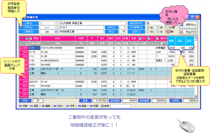Click the binoculars 検索 search icon
The width and height of the screenshot is (210, 136).
click(x=103, y=106)
